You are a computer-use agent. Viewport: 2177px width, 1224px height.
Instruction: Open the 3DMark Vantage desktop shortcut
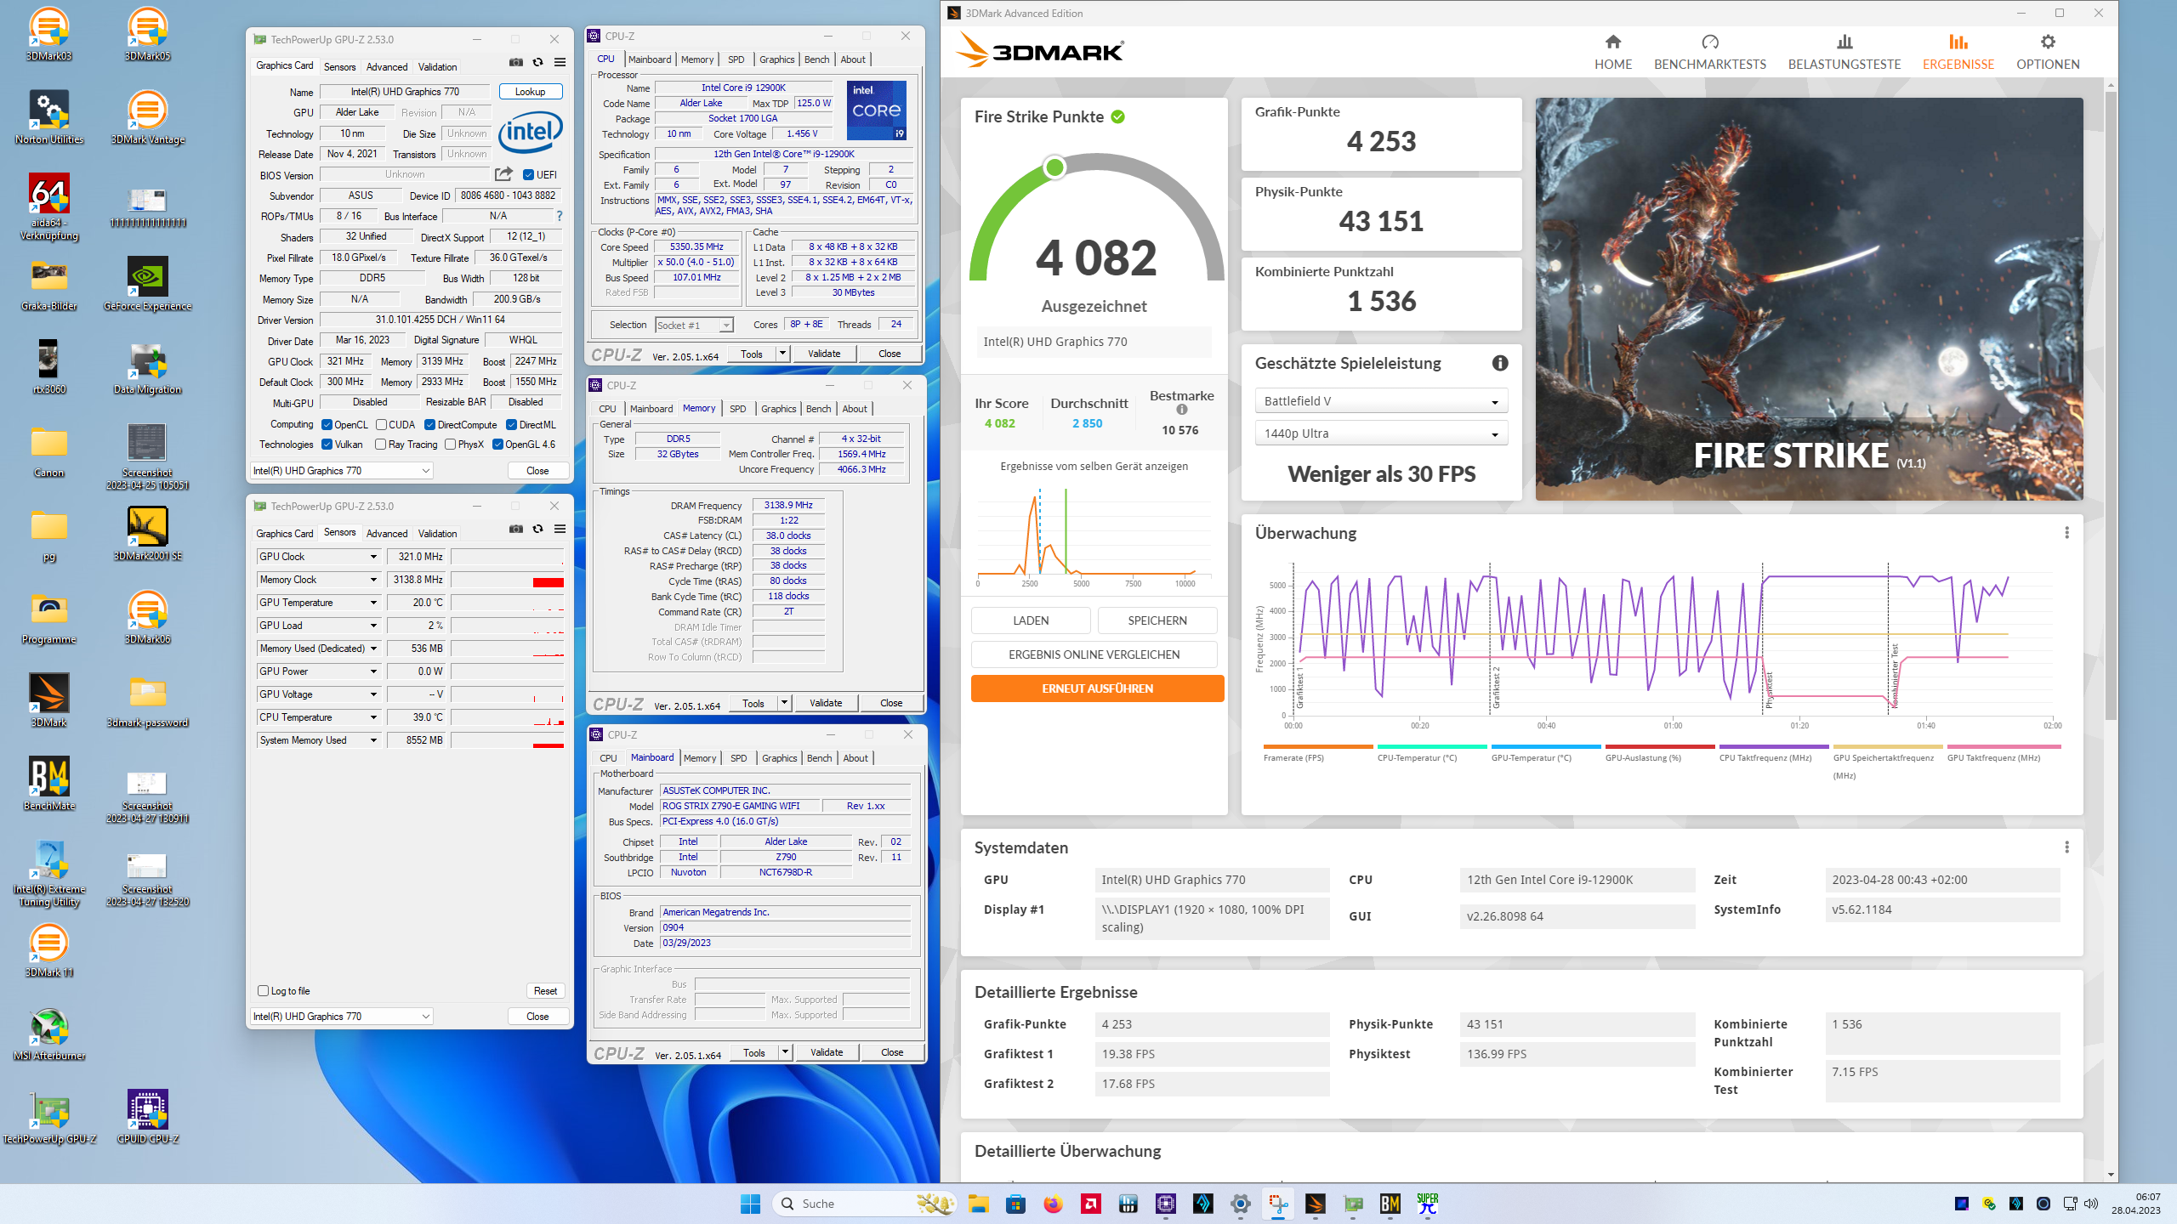point(147,117)
